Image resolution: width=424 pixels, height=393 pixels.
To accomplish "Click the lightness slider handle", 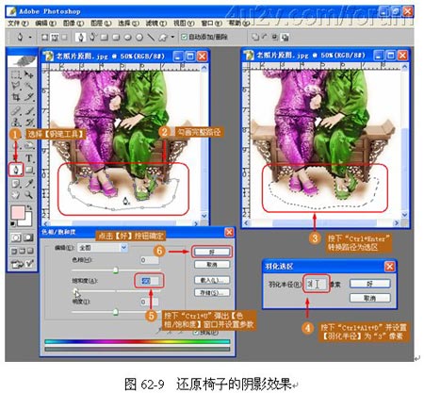I will (x=116, y=312).
